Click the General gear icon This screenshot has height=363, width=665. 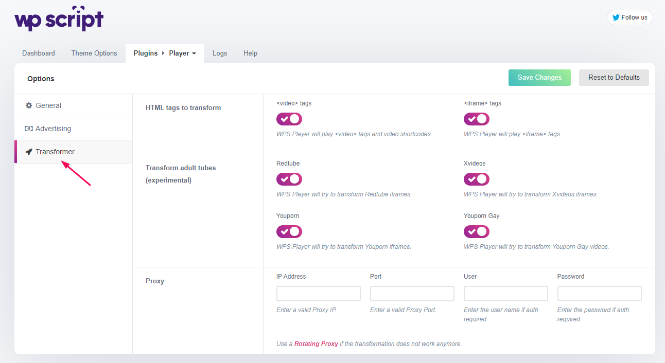coord(29,105)
